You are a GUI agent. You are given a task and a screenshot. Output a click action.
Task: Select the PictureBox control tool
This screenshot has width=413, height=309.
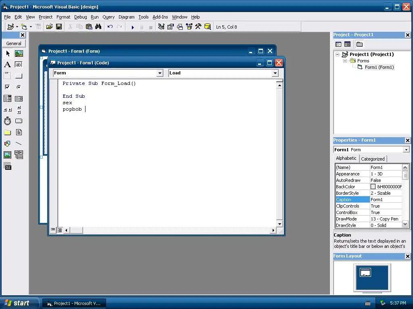(x=19, y=54)
